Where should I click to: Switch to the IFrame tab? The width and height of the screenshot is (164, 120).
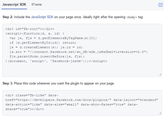tap(37, 5)
